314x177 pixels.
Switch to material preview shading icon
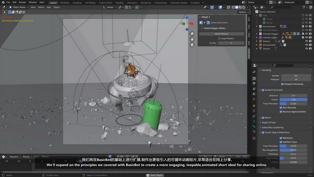[x=240, y=7]
